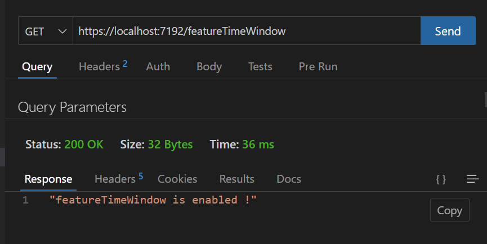Image resolution: width=487 pixels, height=244 pixels.
Task: Open the Body tab
Action: [209, 67]
